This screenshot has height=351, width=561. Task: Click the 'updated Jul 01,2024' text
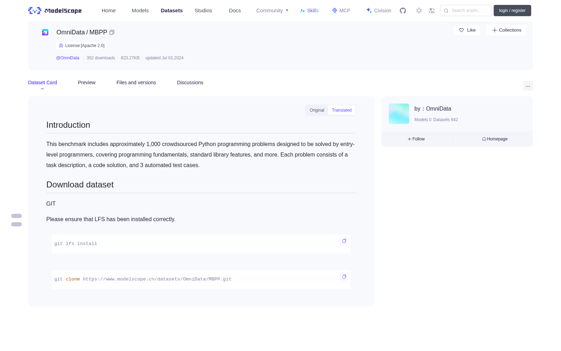click(164, 58)
